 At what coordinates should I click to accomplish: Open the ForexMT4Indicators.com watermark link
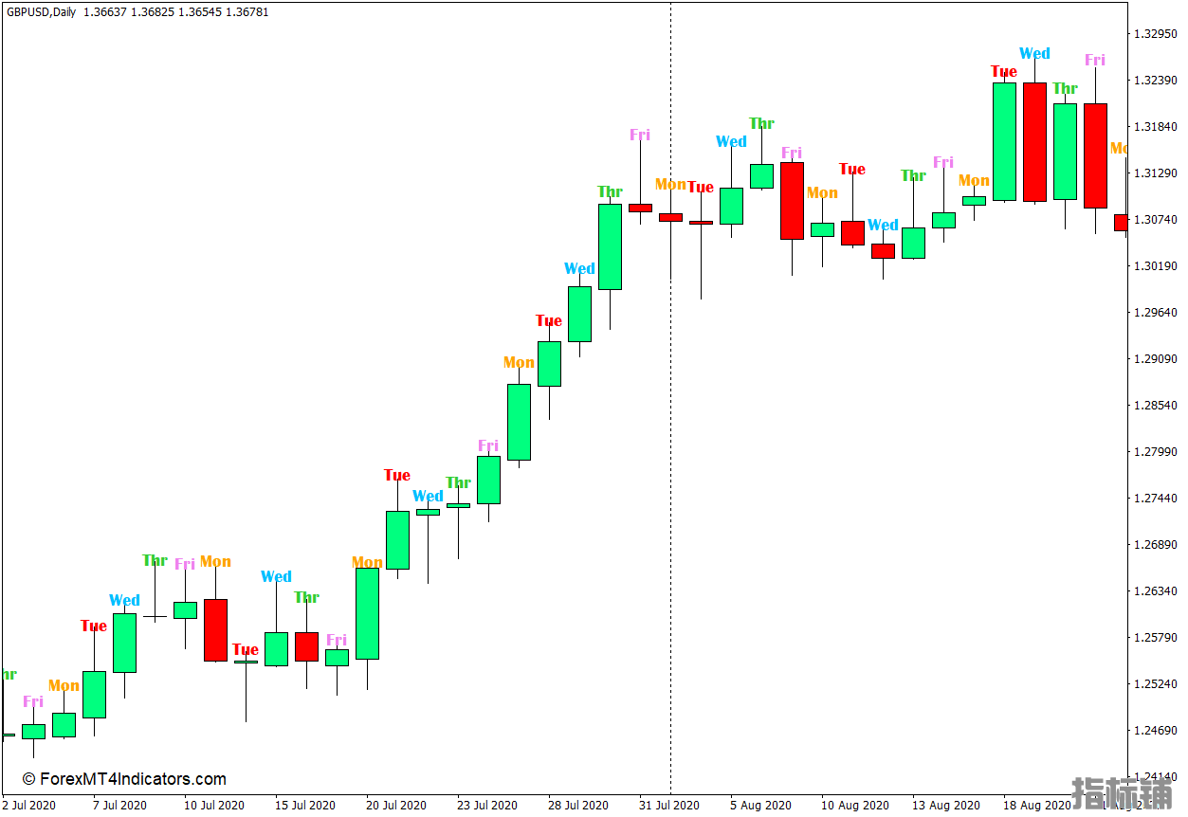pos(124,779)
